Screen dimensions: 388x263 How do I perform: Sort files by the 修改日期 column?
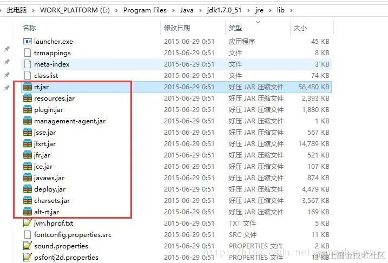point(177,28)
